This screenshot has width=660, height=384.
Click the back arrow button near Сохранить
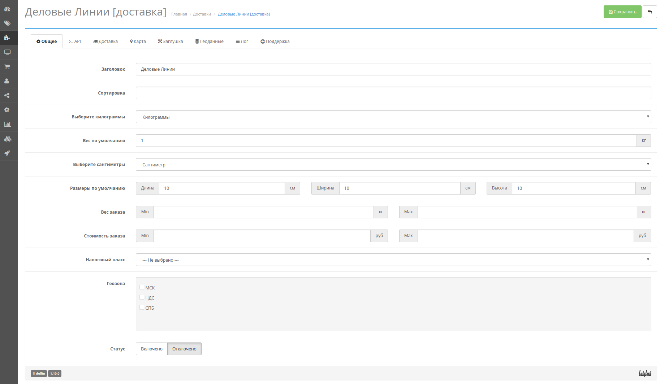650,12
